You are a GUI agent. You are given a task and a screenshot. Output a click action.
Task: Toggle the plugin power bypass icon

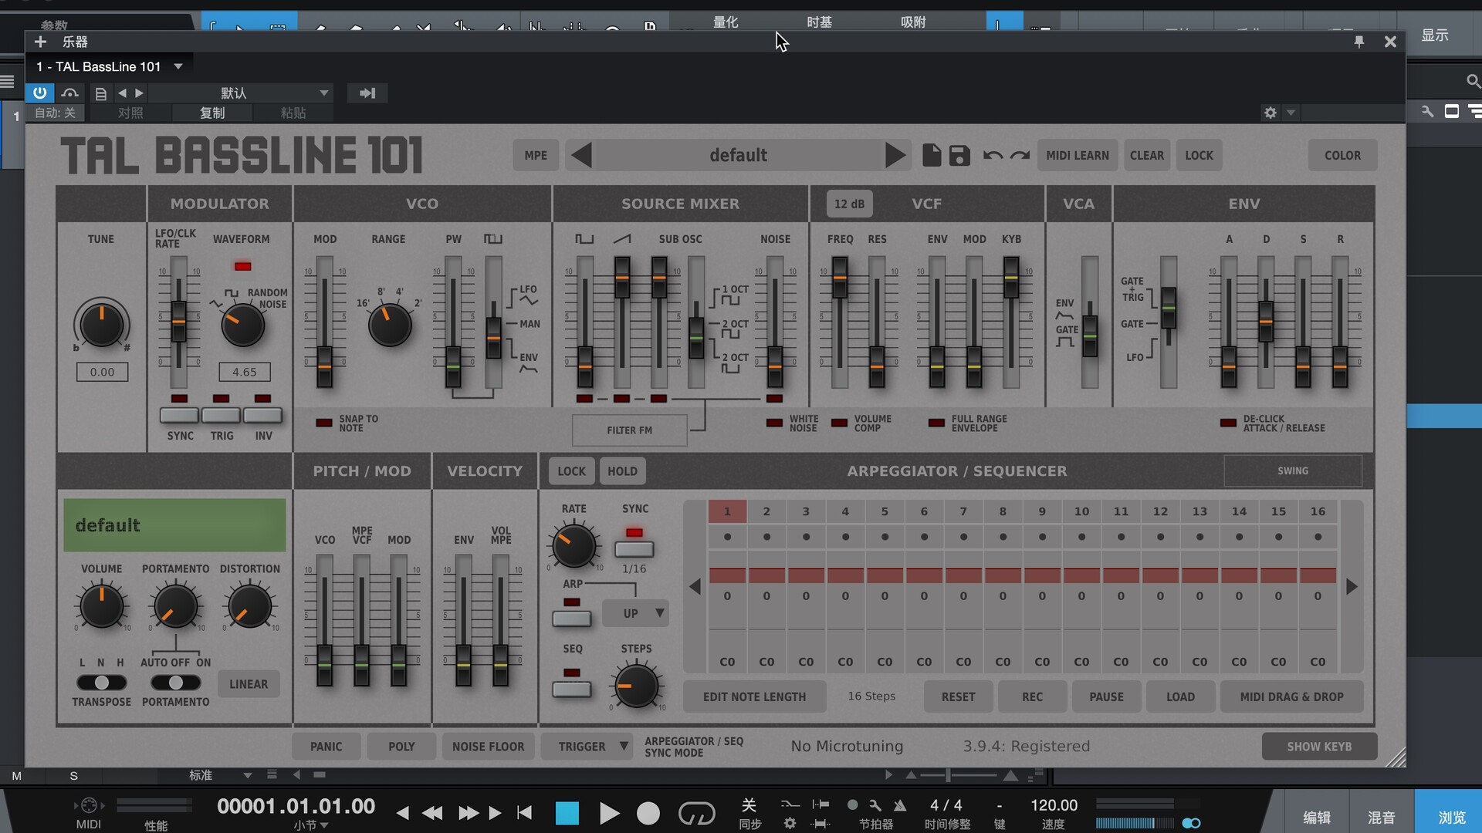click(40, 93)
